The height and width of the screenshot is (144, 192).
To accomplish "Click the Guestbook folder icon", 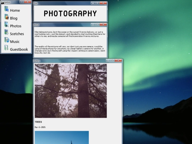I will [7, 48].
